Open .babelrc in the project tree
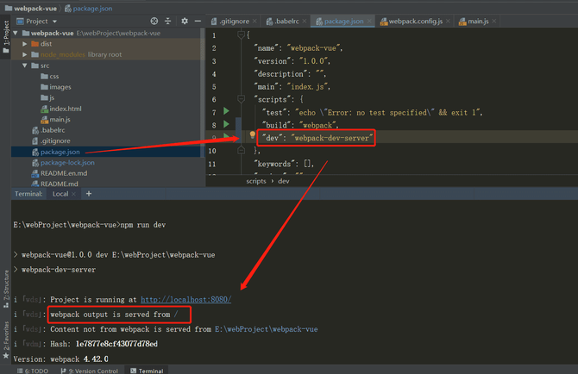Viewport: 578px width, 374px height. pyautogui.click(x=48, y=130)
